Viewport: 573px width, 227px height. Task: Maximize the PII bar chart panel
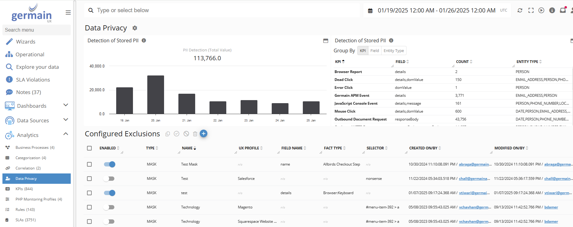[326, 41]
